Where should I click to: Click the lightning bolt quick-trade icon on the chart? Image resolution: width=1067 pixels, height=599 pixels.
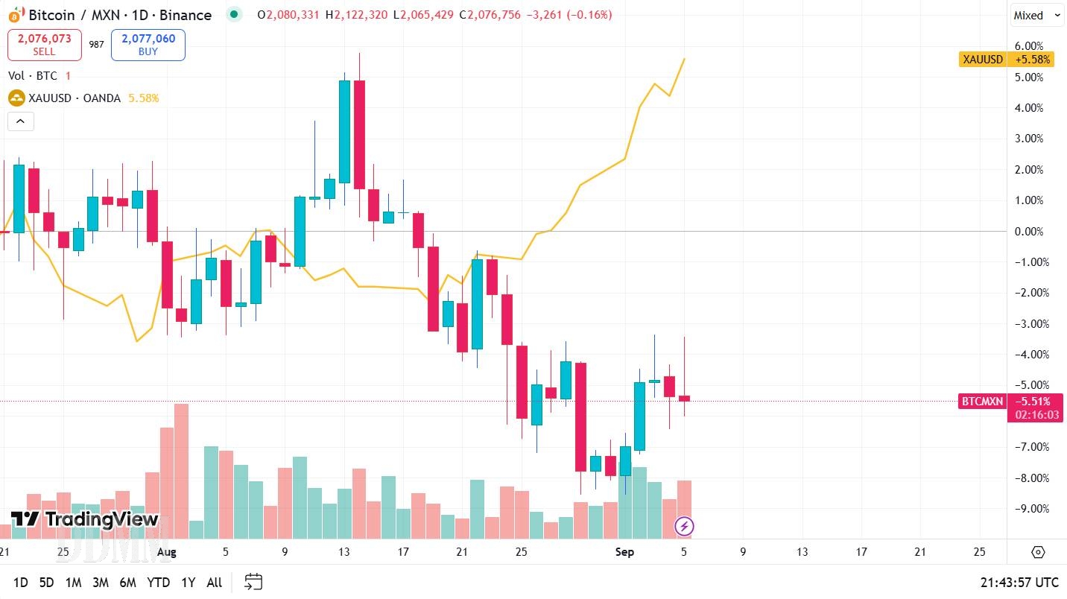click(684, 526)
